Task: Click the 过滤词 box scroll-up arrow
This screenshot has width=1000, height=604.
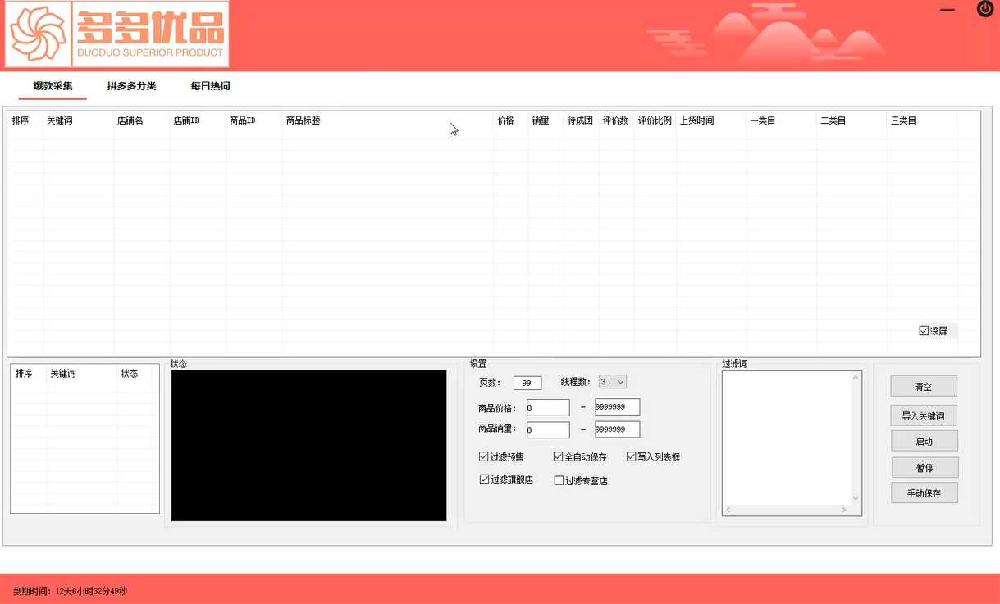Action: click(856, 378)
